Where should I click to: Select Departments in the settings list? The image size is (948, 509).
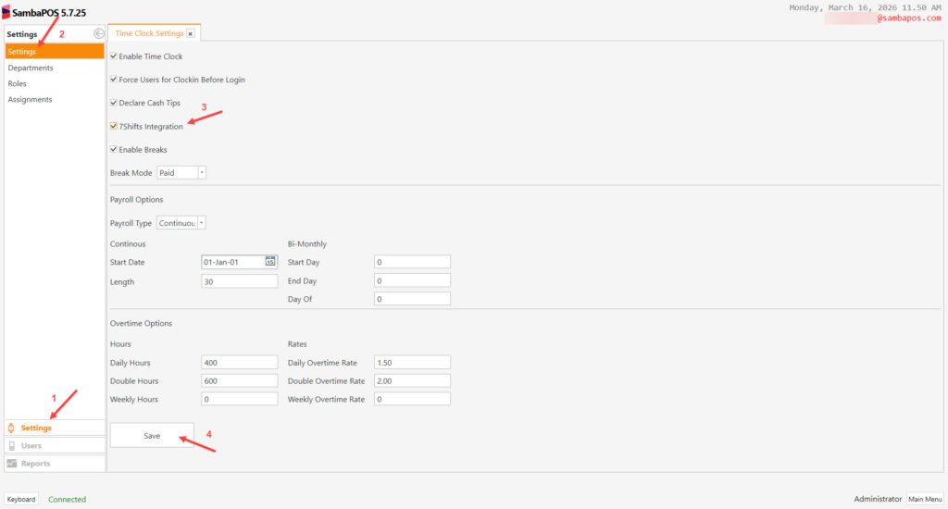coord(31,68)
